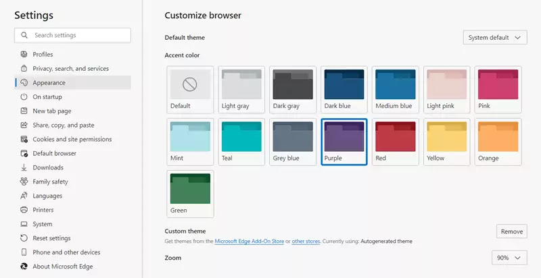The height and width of the screenshot is (278, 541).
Task: Go to Appearance settings page
Action: pyautogui.click(x=73, y=82)
